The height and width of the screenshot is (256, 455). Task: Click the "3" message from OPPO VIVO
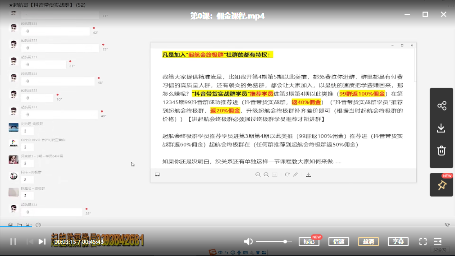click(x=27, y=147)
